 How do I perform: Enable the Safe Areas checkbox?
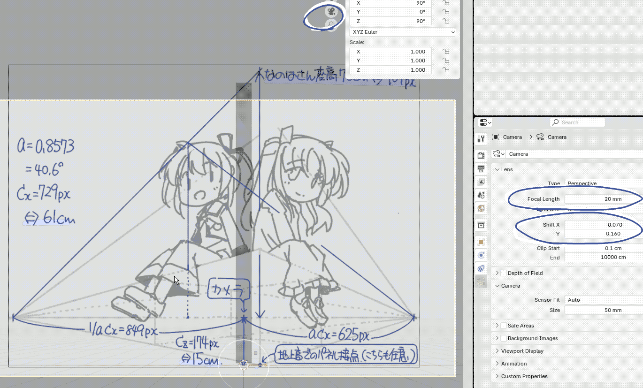pyautogui.click(x=504, y=326)
